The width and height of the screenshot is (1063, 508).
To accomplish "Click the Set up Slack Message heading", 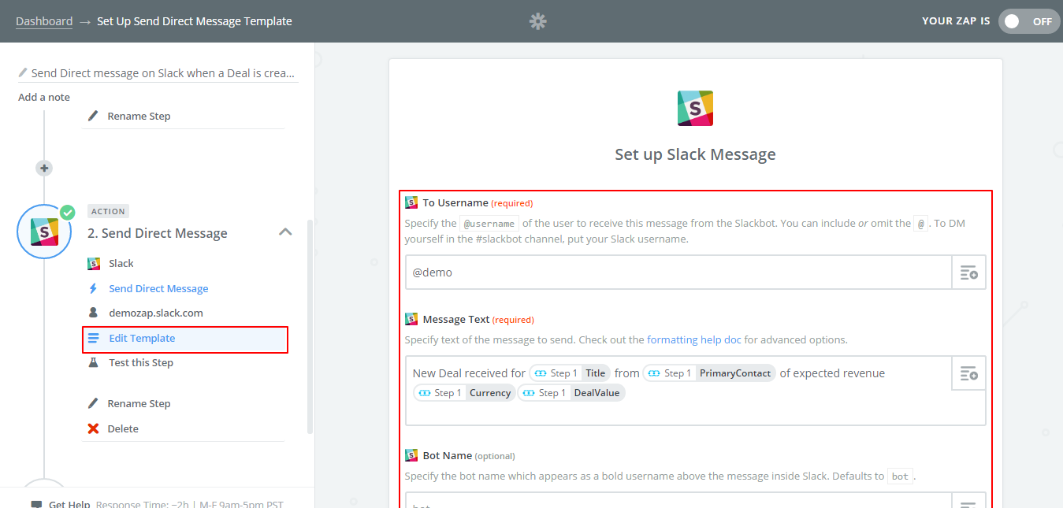I will coord(695,154).
